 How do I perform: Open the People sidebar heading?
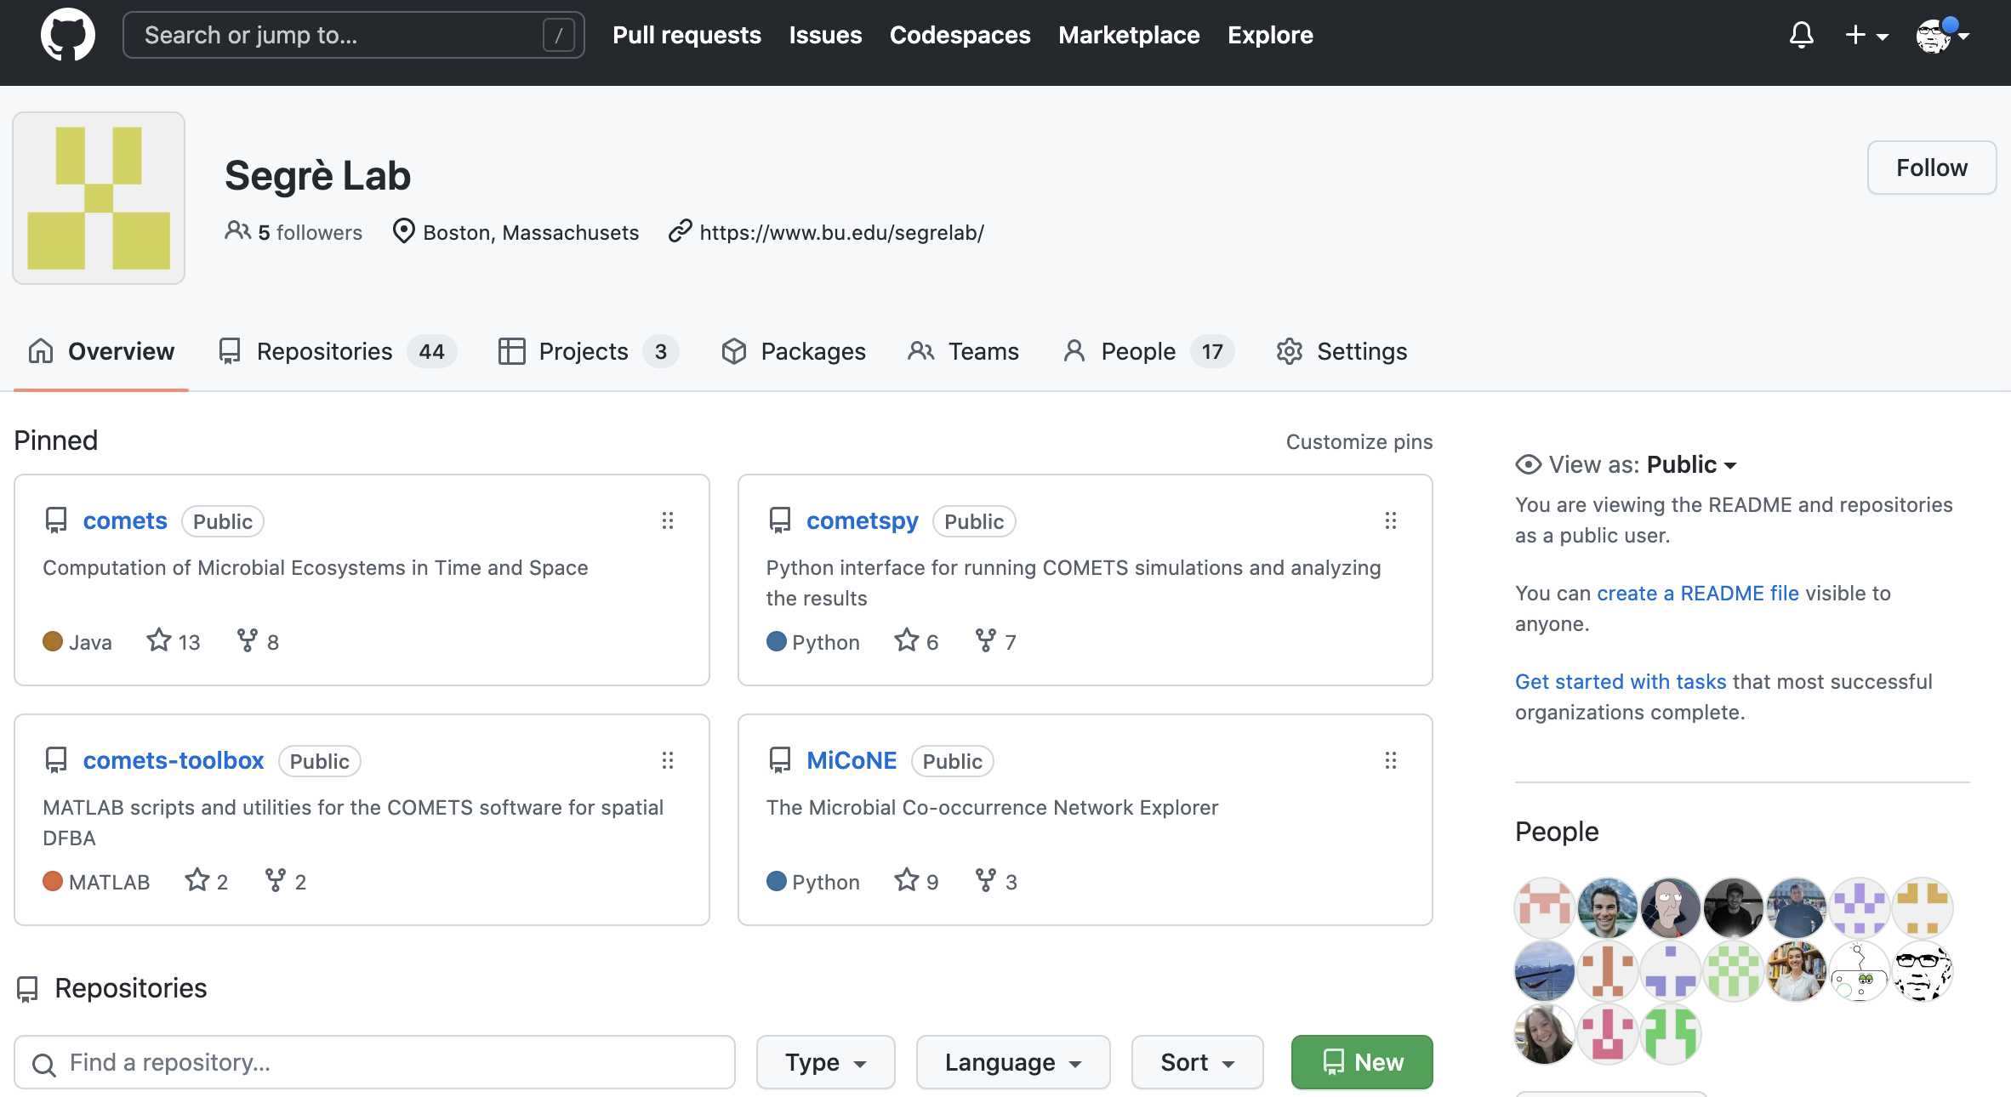1557,831
